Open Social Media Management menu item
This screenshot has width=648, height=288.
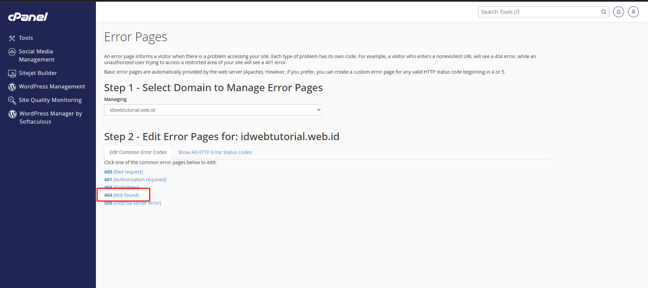point(36,55)
